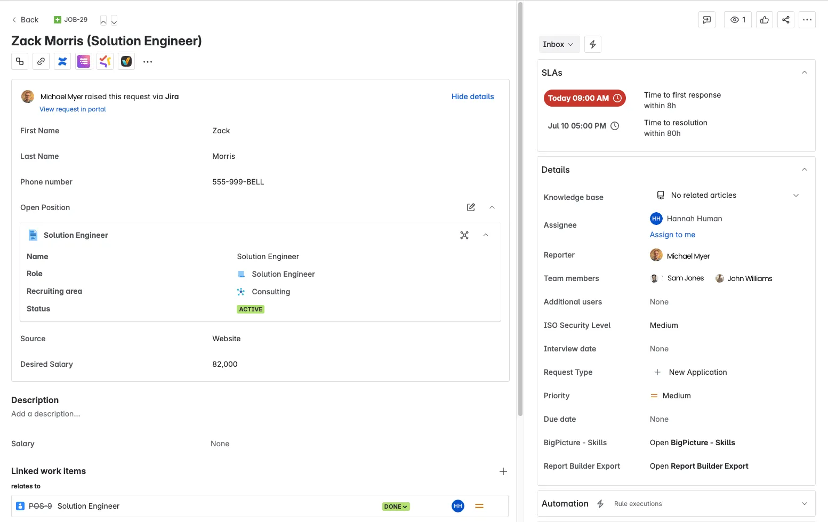The width and height of the screenshot is (828, 522).
Task: Click Assign to me link
Action: tap(672, 235)
